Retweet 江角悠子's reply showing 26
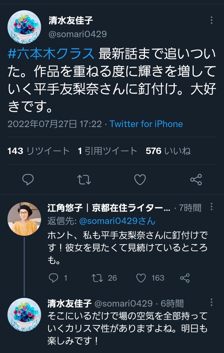224x353 pixels. pyautogui.click(x=97, y=278)
